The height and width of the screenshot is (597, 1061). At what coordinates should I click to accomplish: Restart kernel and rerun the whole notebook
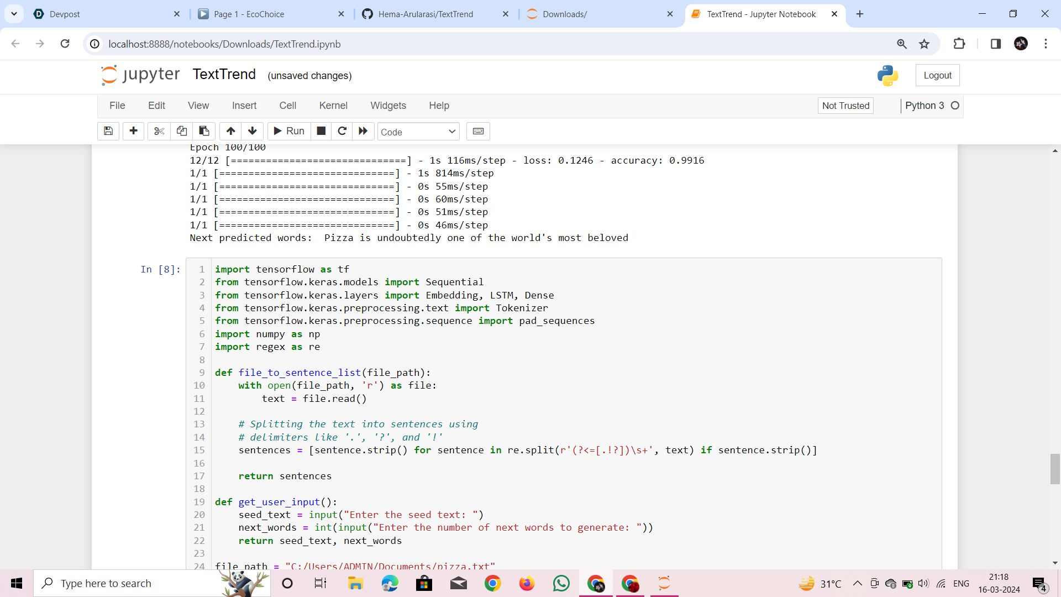(x=363, y=131)
